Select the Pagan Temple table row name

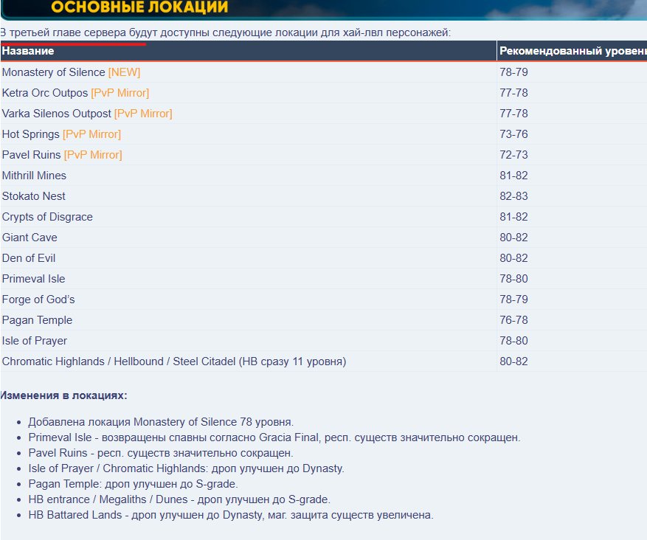click(37, 320)
